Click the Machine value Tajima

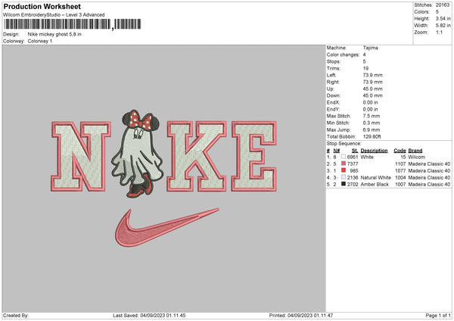click(x=370, y=48)
